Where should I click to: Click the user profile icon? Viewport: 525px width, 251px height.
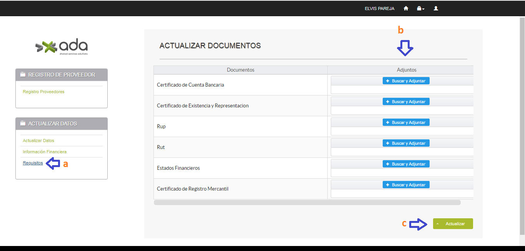(x=436, y=8)
